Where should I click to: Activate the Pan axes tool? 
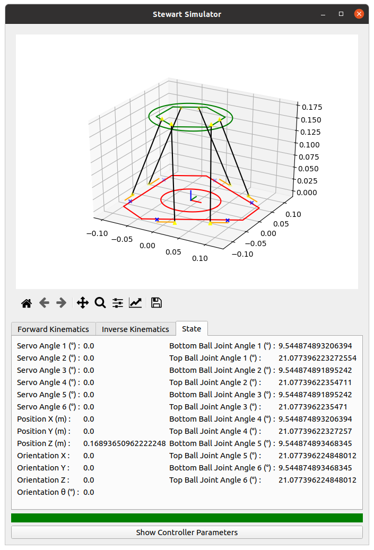click(x=82, y=303)
